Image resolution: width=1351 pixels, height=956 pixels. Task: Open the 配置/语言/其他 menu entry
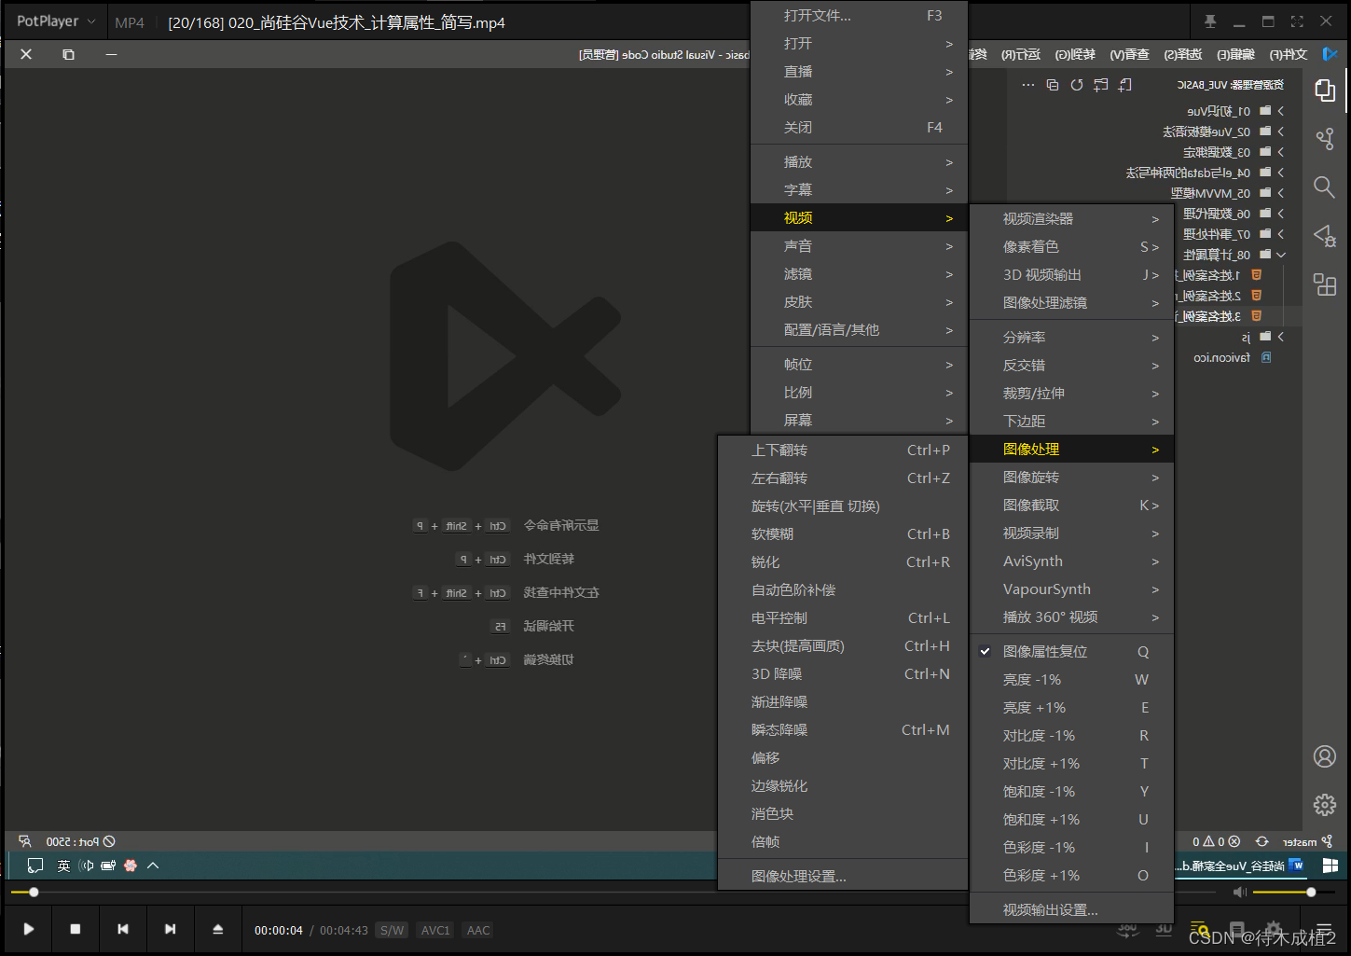coord(859,330)
